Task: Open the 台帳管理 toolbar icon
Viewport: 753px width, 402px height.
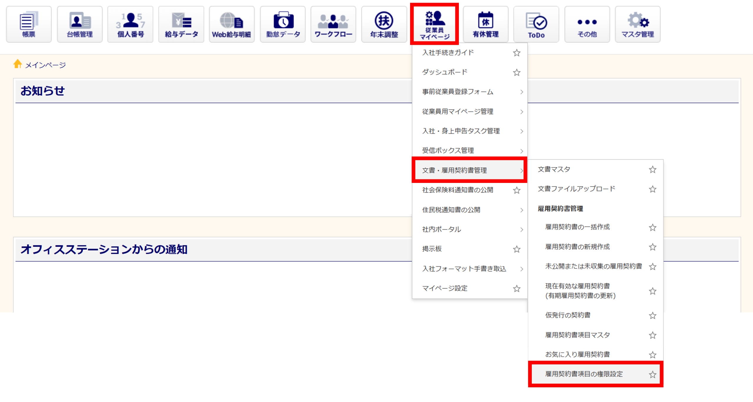Action: click(x=80, y=24)
